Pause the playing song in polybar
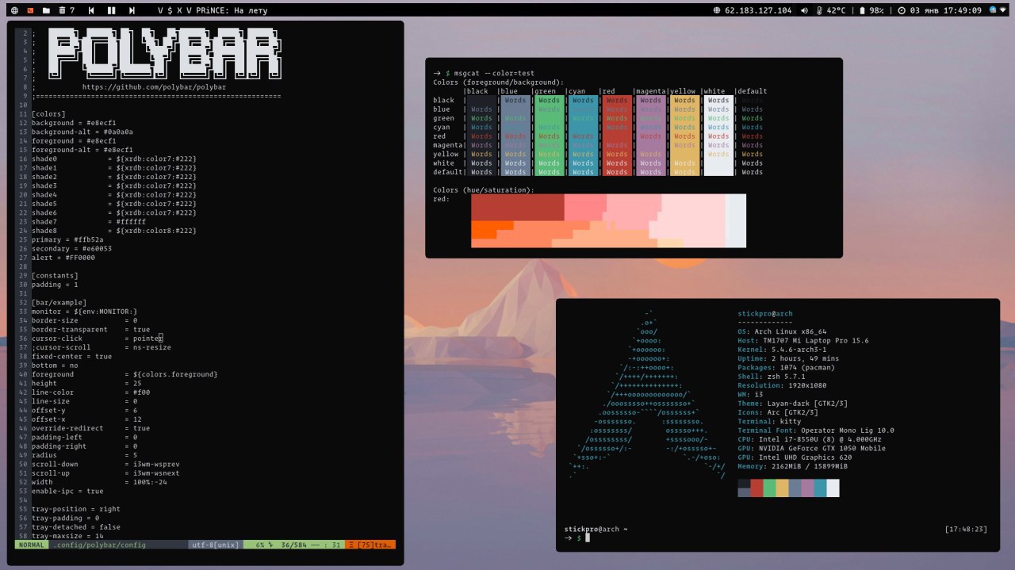This screenshot has height=570, width=1015. click(x=112, y=10)
